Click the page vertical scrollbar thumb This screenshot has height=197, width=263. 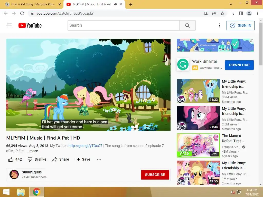click(261, 44)
